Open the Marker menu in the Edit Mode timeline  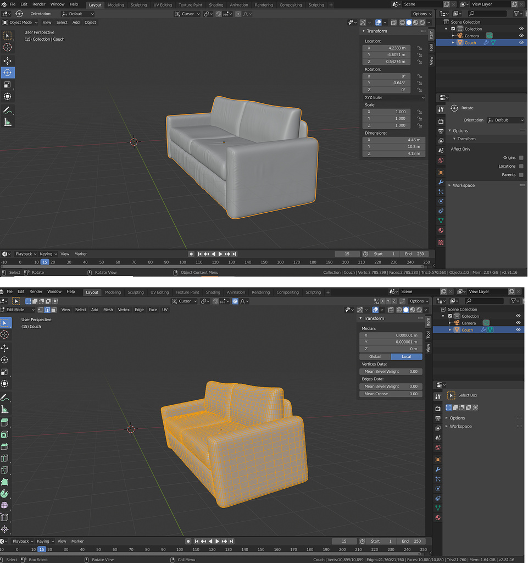pyautogui.click(x=77, y=541)
